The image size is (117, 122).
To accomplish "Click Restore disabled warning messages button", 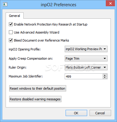I will click(x=35, y=99).
